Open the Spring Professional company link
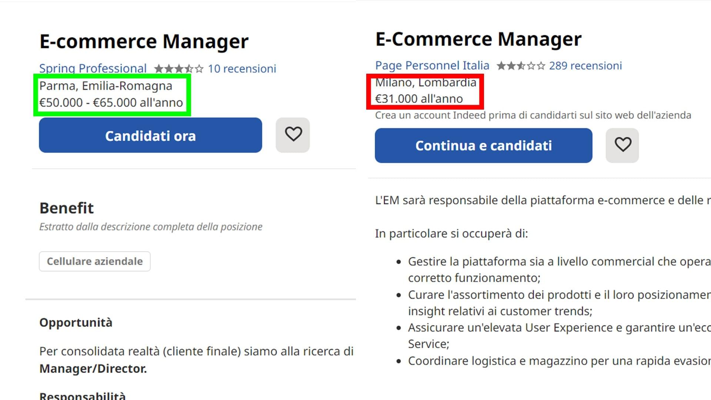The height and width of the screenshot is (400, 711). pyautogui.click(x=93, y=69)
